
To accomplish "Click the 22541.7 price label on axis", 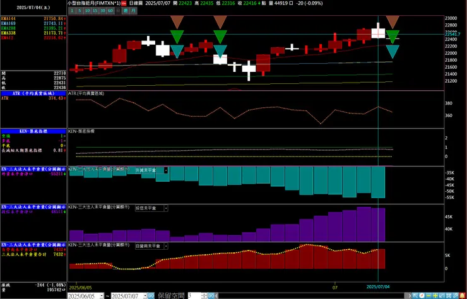I will [x=452, y=34].
